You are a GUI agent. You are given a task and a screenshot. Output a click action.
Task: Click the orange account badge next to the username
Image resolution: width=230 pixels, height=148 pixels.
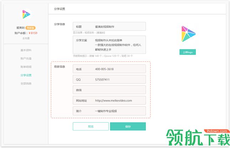[30, 28]
